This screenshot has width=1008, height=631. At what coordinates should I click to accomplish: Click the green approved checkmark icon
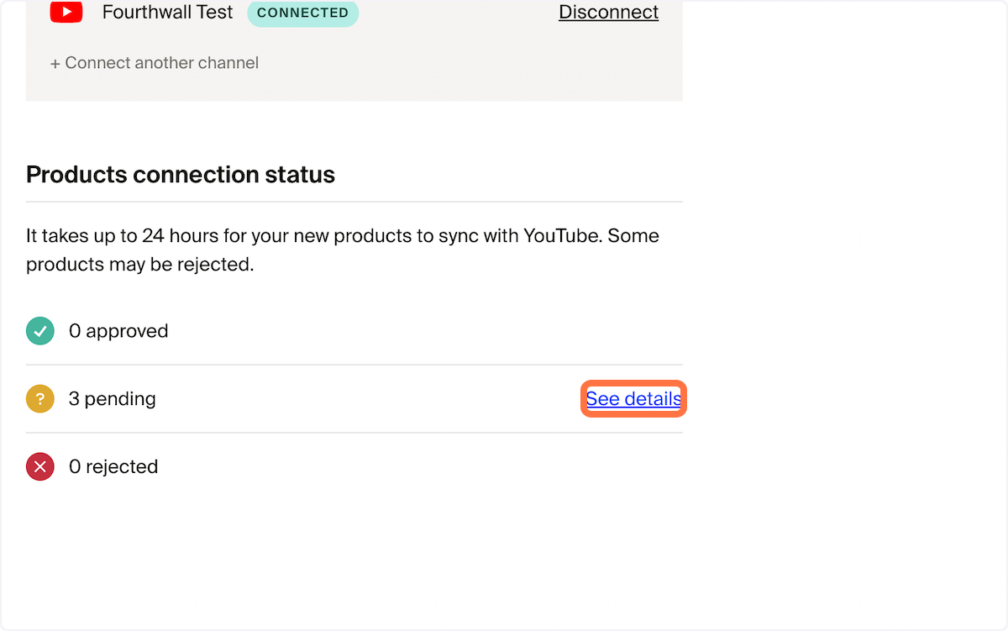point(40,331)
